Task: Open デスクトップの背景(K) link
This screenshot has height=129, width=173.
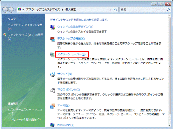Action: pos(71,38)
